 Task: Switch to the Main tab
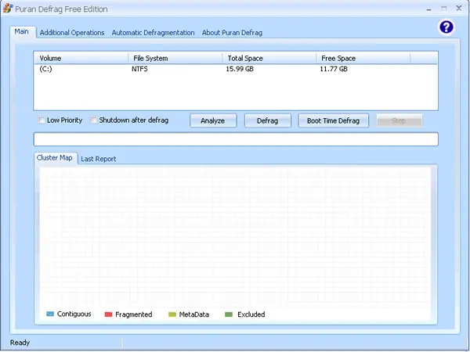pyautogui.click(x=22, y=31)
